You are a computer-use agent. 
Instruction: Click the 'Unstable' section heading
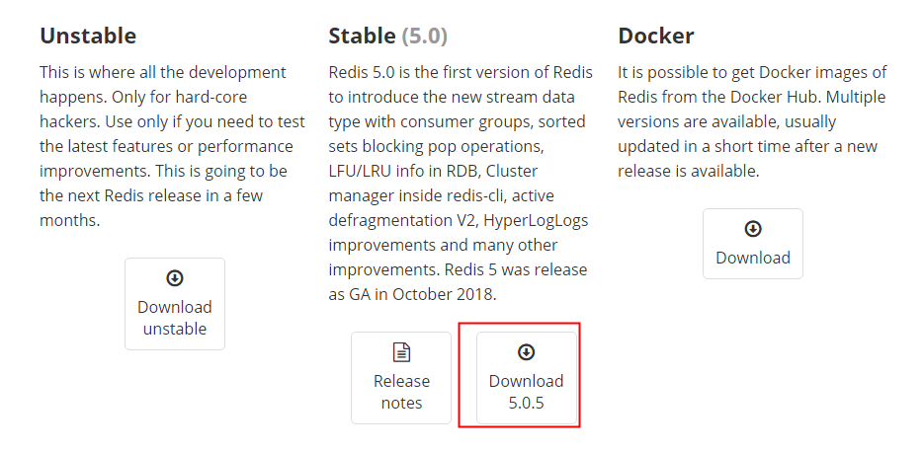pos(88,37)
